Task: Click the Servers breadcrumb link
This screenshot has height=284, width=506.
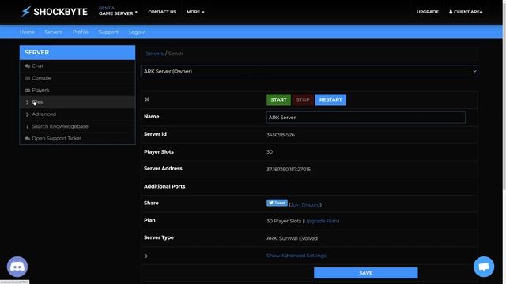Action: click(x=155, y=54)
